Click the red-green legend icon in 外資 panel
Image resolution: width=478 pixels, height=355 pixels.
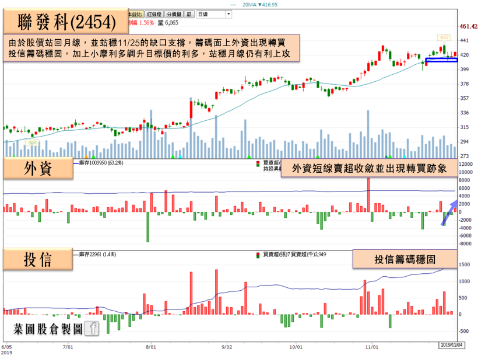[x=258, y=163]
